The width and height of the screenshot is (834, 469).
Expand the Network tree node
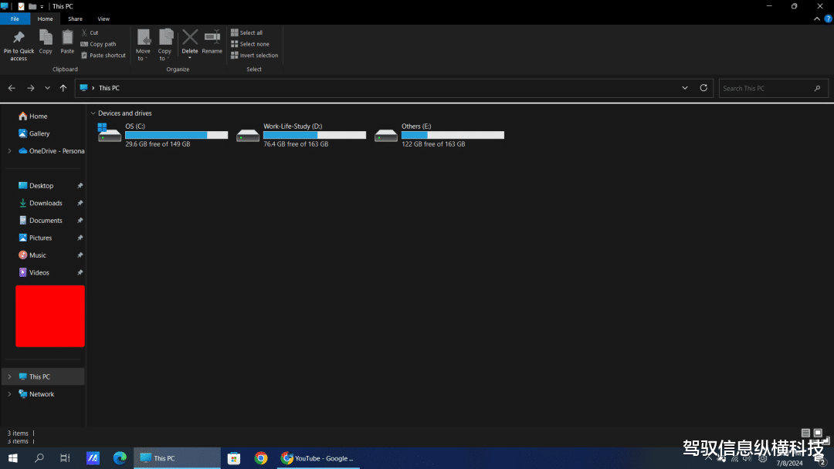click(x=9, y=394)
